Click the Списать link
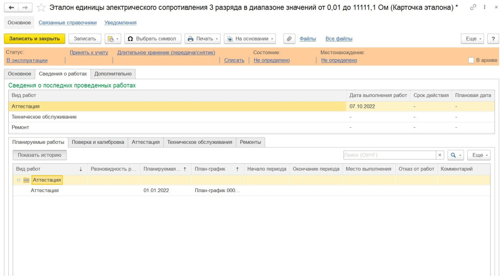Viewport: 501px width, 279px height. point(234,60)
